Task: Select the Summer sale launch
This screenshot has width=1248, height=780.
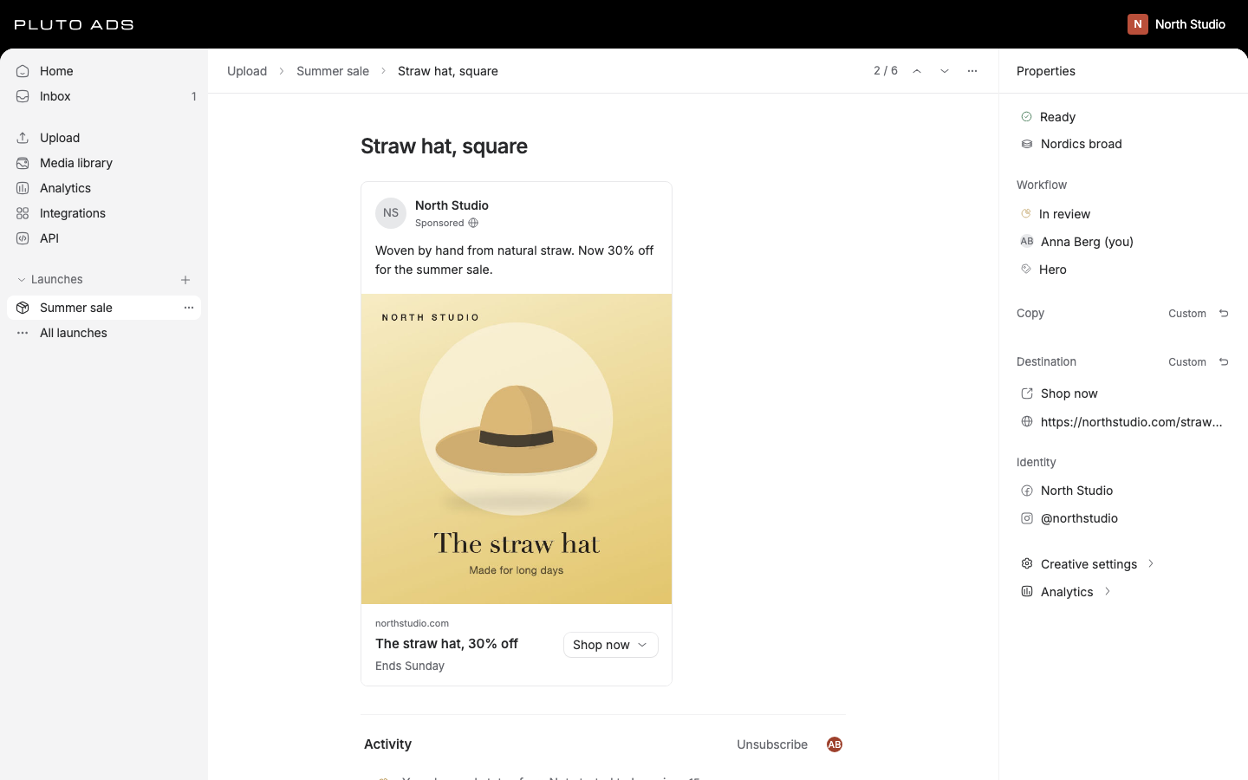Action: (104, 308)
